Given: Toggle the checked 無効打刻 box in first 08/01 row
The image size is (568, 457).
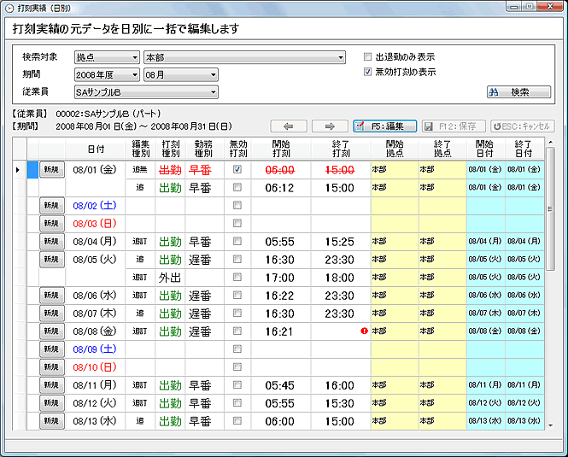Looking at the screenshot, I should (x=237, y=170).
